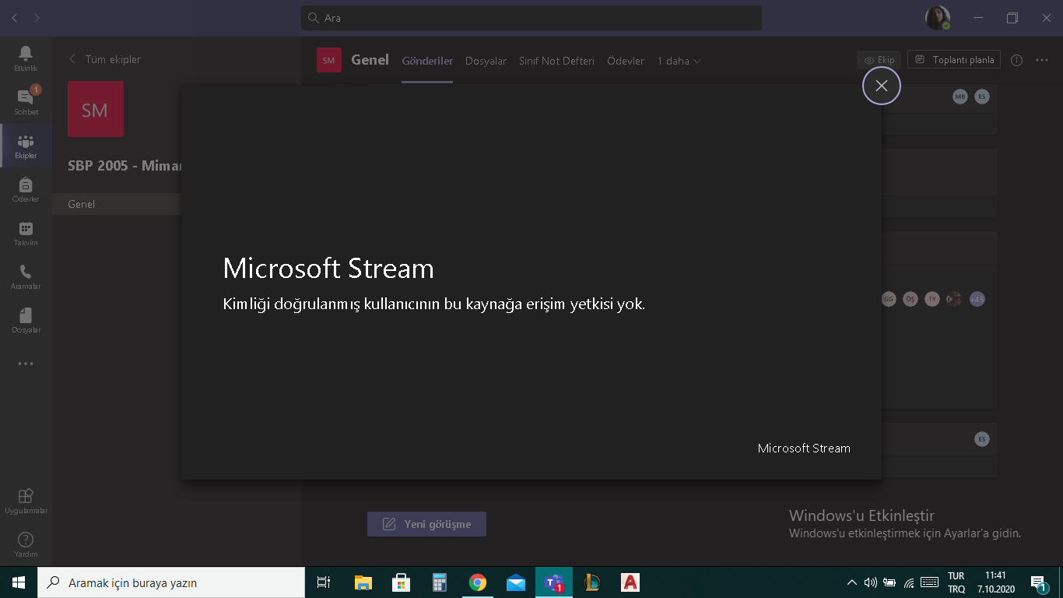Viewport: 1063px width, 598px height.
Task: Open the profile picture menu
Action: [x=937, y=18]
